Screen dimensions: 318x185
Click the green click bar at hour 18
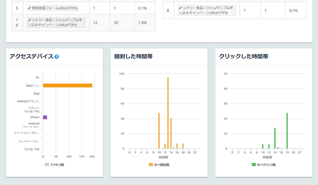coord(287,131)
